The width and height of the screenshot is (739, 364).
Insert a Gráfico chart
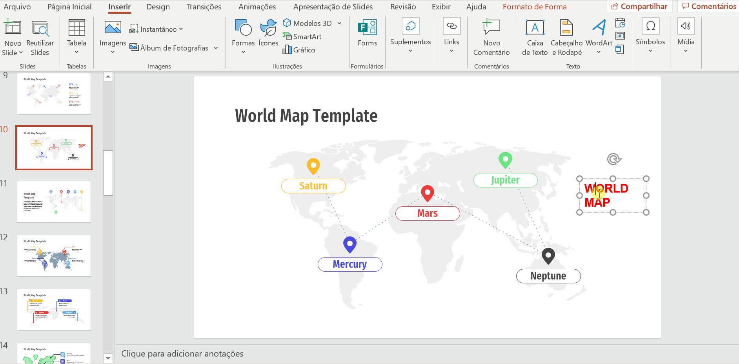tap(299, 50)
